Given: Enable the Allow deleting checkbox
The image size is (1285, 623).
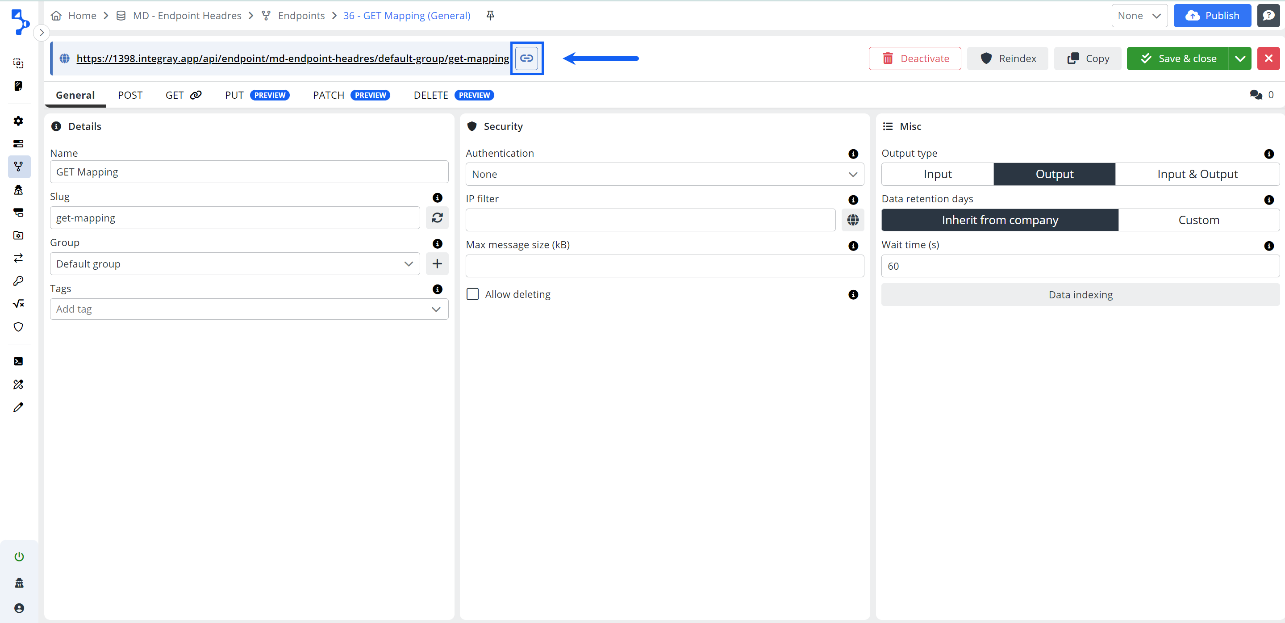Looking at the screenshot, I should tap(472, 294).
